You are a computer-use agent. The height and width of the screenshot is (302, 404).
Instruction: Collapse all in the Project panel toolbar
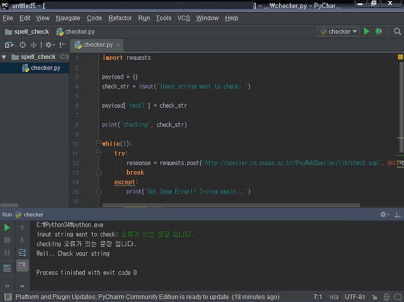pos(34,45)
